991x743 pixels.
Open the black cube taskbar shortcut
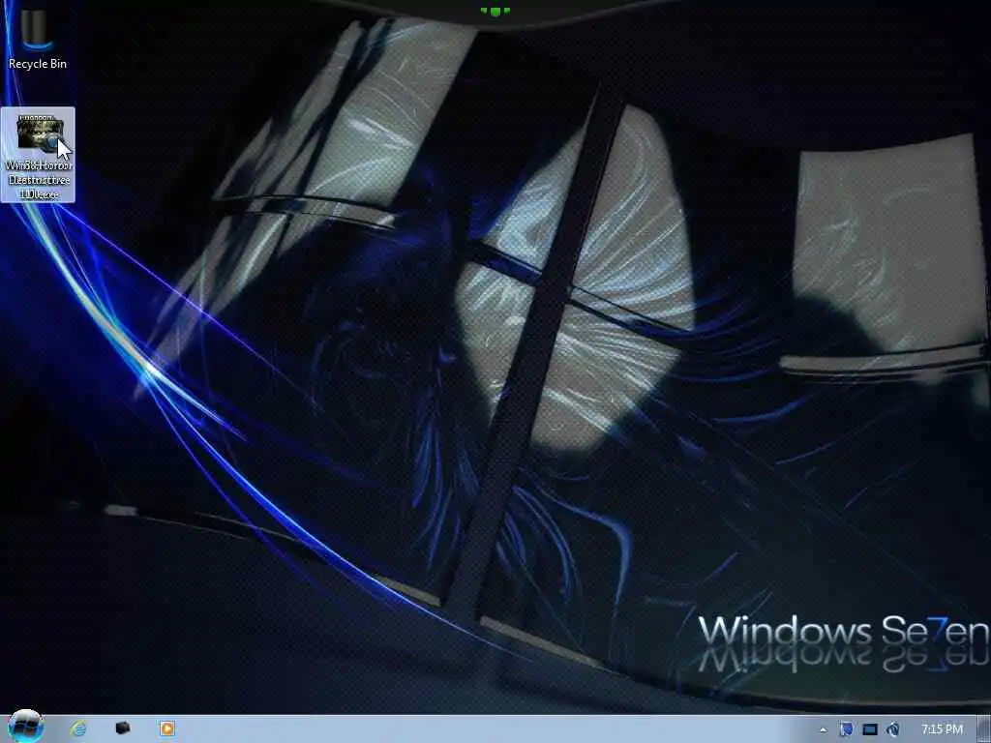[x=123, y=728]
